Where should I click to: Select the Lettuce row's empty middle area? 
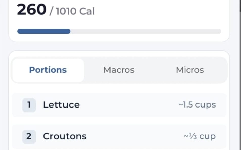(129, 105)
